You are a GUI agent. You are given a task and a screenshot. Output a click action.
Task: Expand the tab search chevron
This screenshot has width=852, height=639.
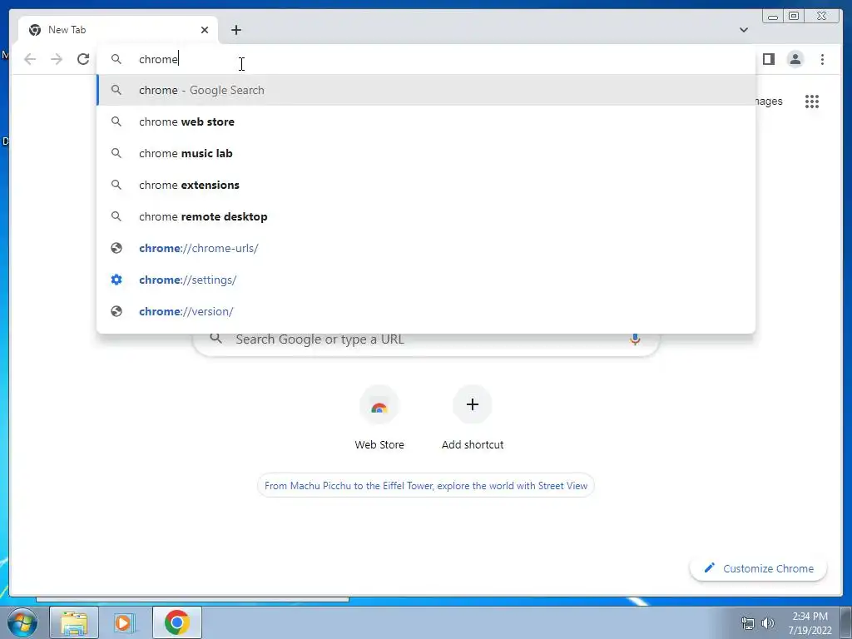(743, 30)
